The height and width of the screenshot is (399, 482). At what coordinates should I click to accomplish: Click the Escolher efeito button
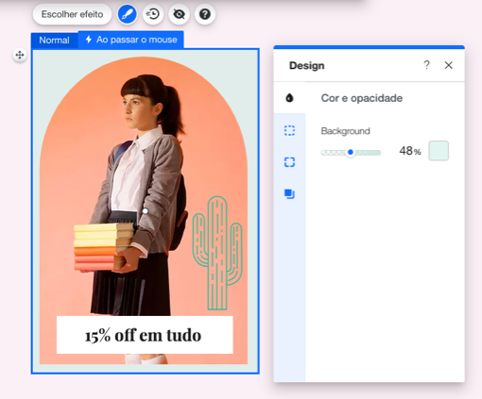pos(72,14)
